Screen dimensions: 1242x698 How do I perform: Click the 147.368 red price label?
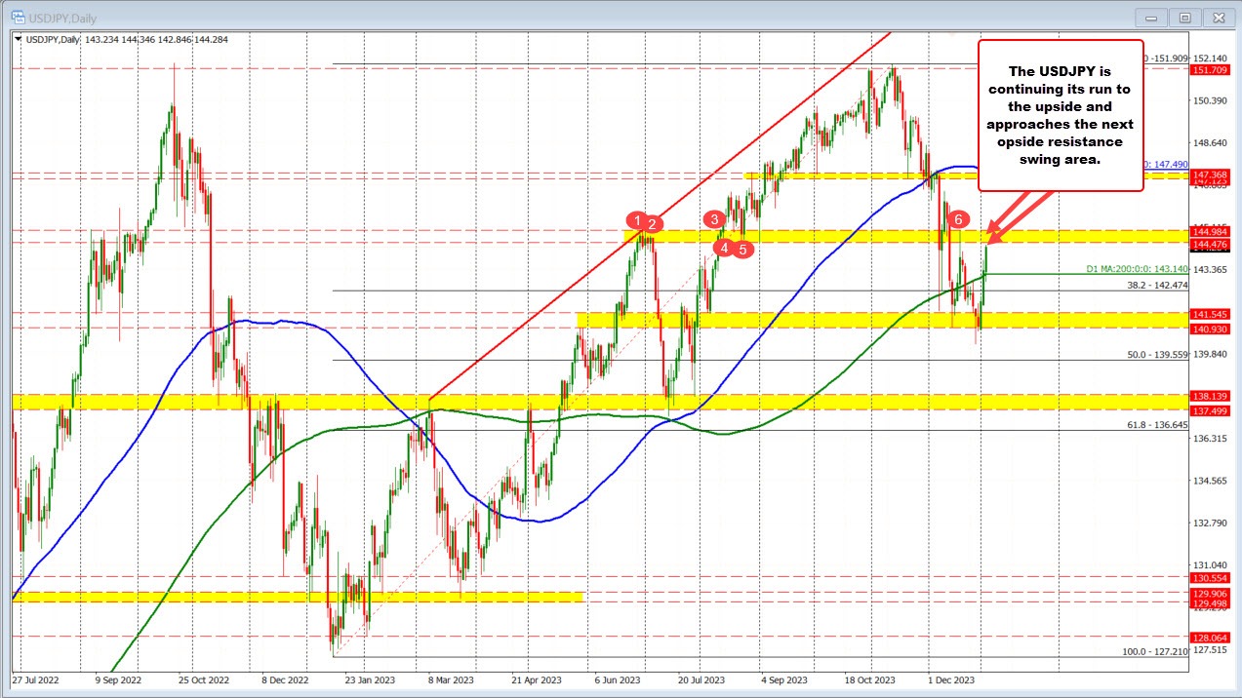[x=1209, y=174]
